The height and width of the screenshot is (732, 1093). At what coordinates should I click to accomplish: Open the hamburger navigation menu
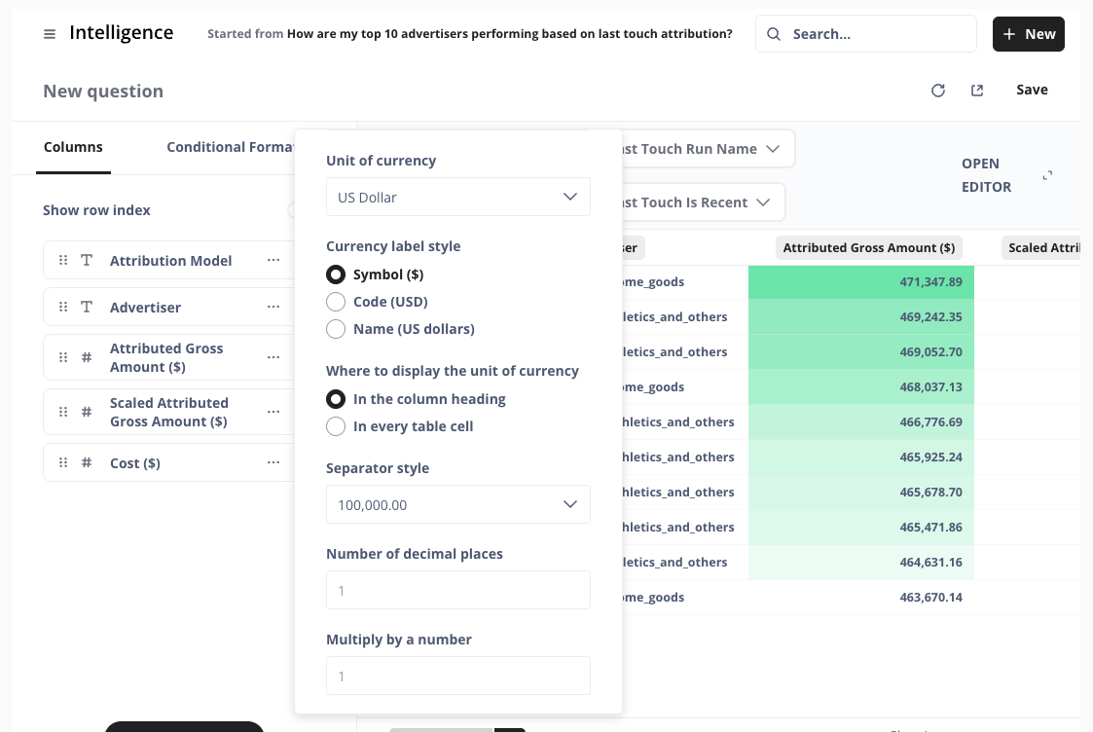(x=50, y=34)
